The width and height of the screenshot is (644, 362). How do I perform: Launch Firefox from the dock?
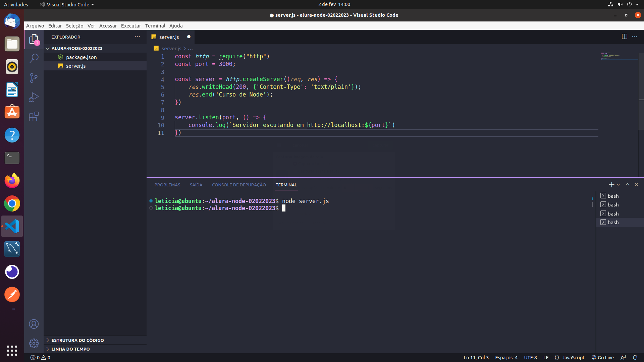pyautogui.click(x=12, y=181)
